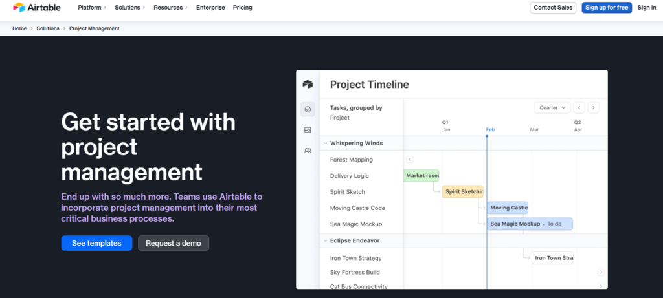Viewport: 663px width, 298px height.
Task: Go to previous timeline period arrow
Action: [579, 108]
